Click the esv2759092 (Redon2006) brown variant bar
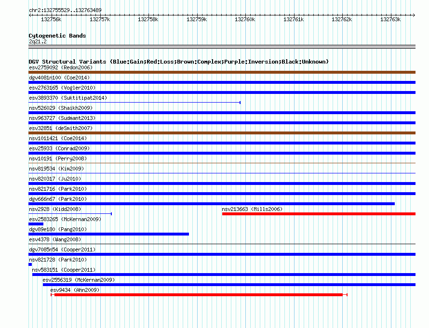The height and width of the screenshot is (328, 429). pyautogui.click(x=222, y=72)
